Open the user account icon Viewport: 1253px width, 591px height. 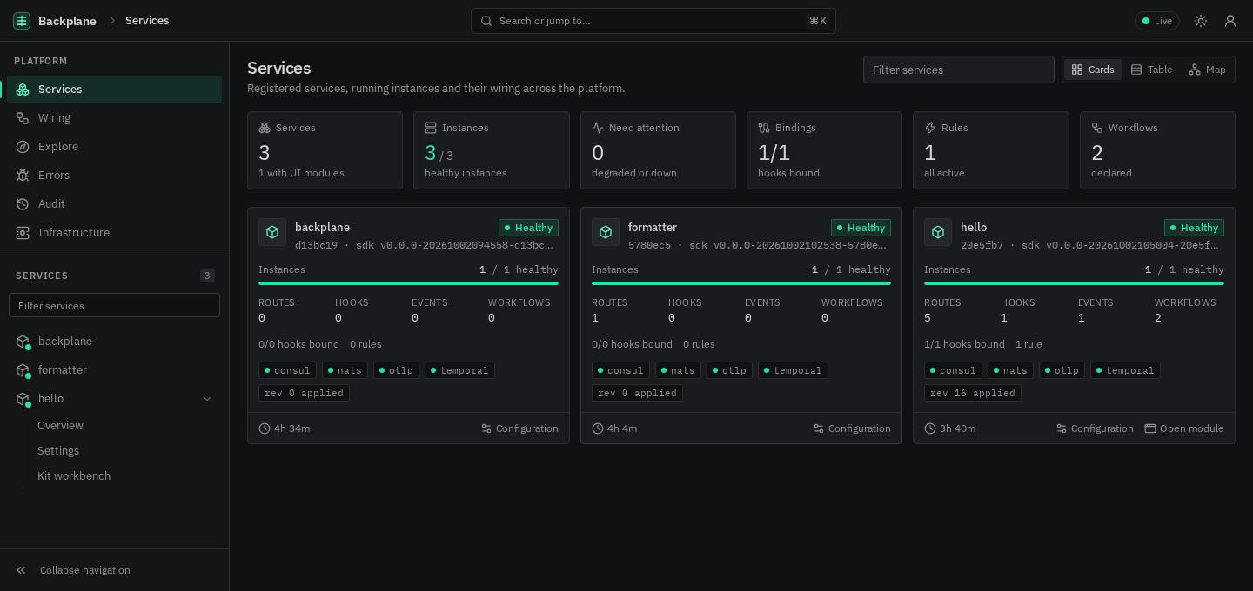pos(1230,21)
